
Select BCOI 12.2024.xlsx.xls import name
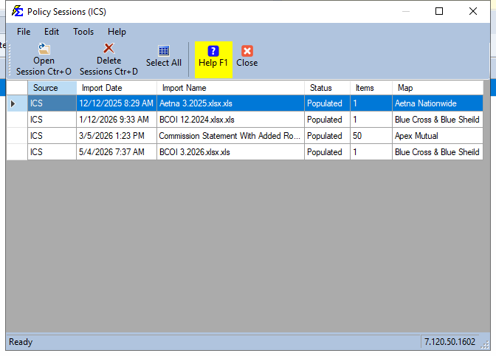point(230,120)
